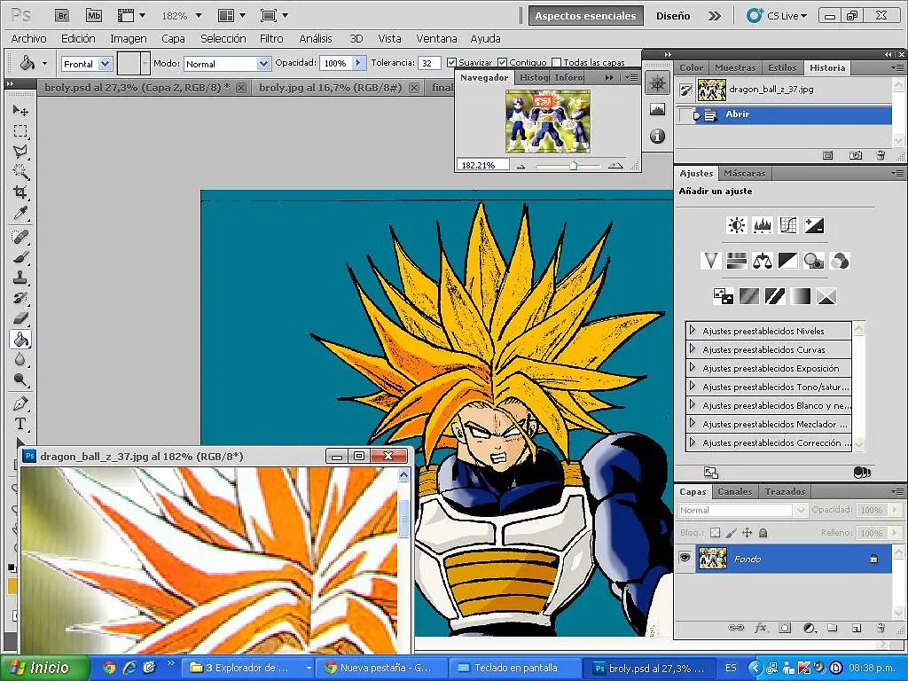Select the Move tool
This screenshot has height=681, width=908.
pos(20,110)
